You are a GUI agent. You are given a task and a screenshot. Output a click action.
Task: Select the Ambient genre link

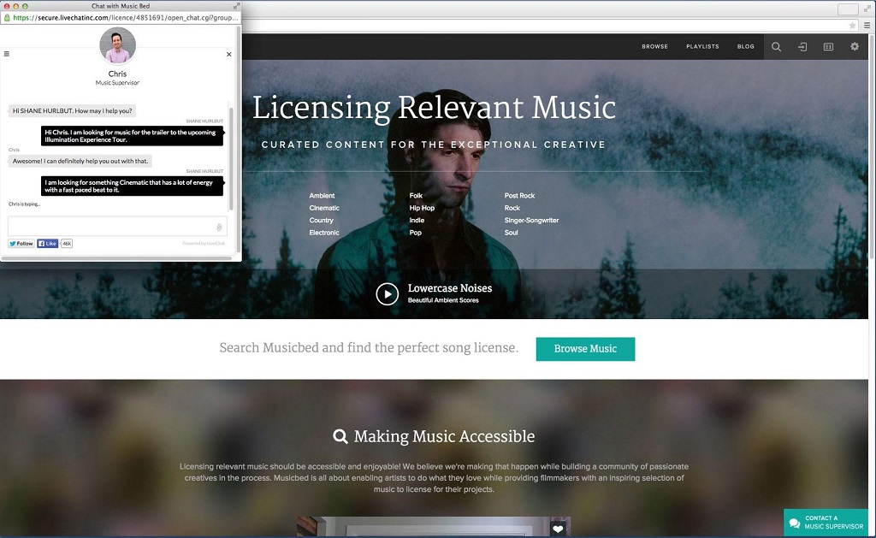(x=322, y=196)
